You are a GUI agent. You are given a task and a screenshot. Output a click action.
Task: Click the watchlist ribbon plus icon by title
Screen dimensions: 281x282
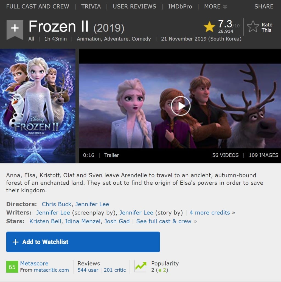point(15,30)
